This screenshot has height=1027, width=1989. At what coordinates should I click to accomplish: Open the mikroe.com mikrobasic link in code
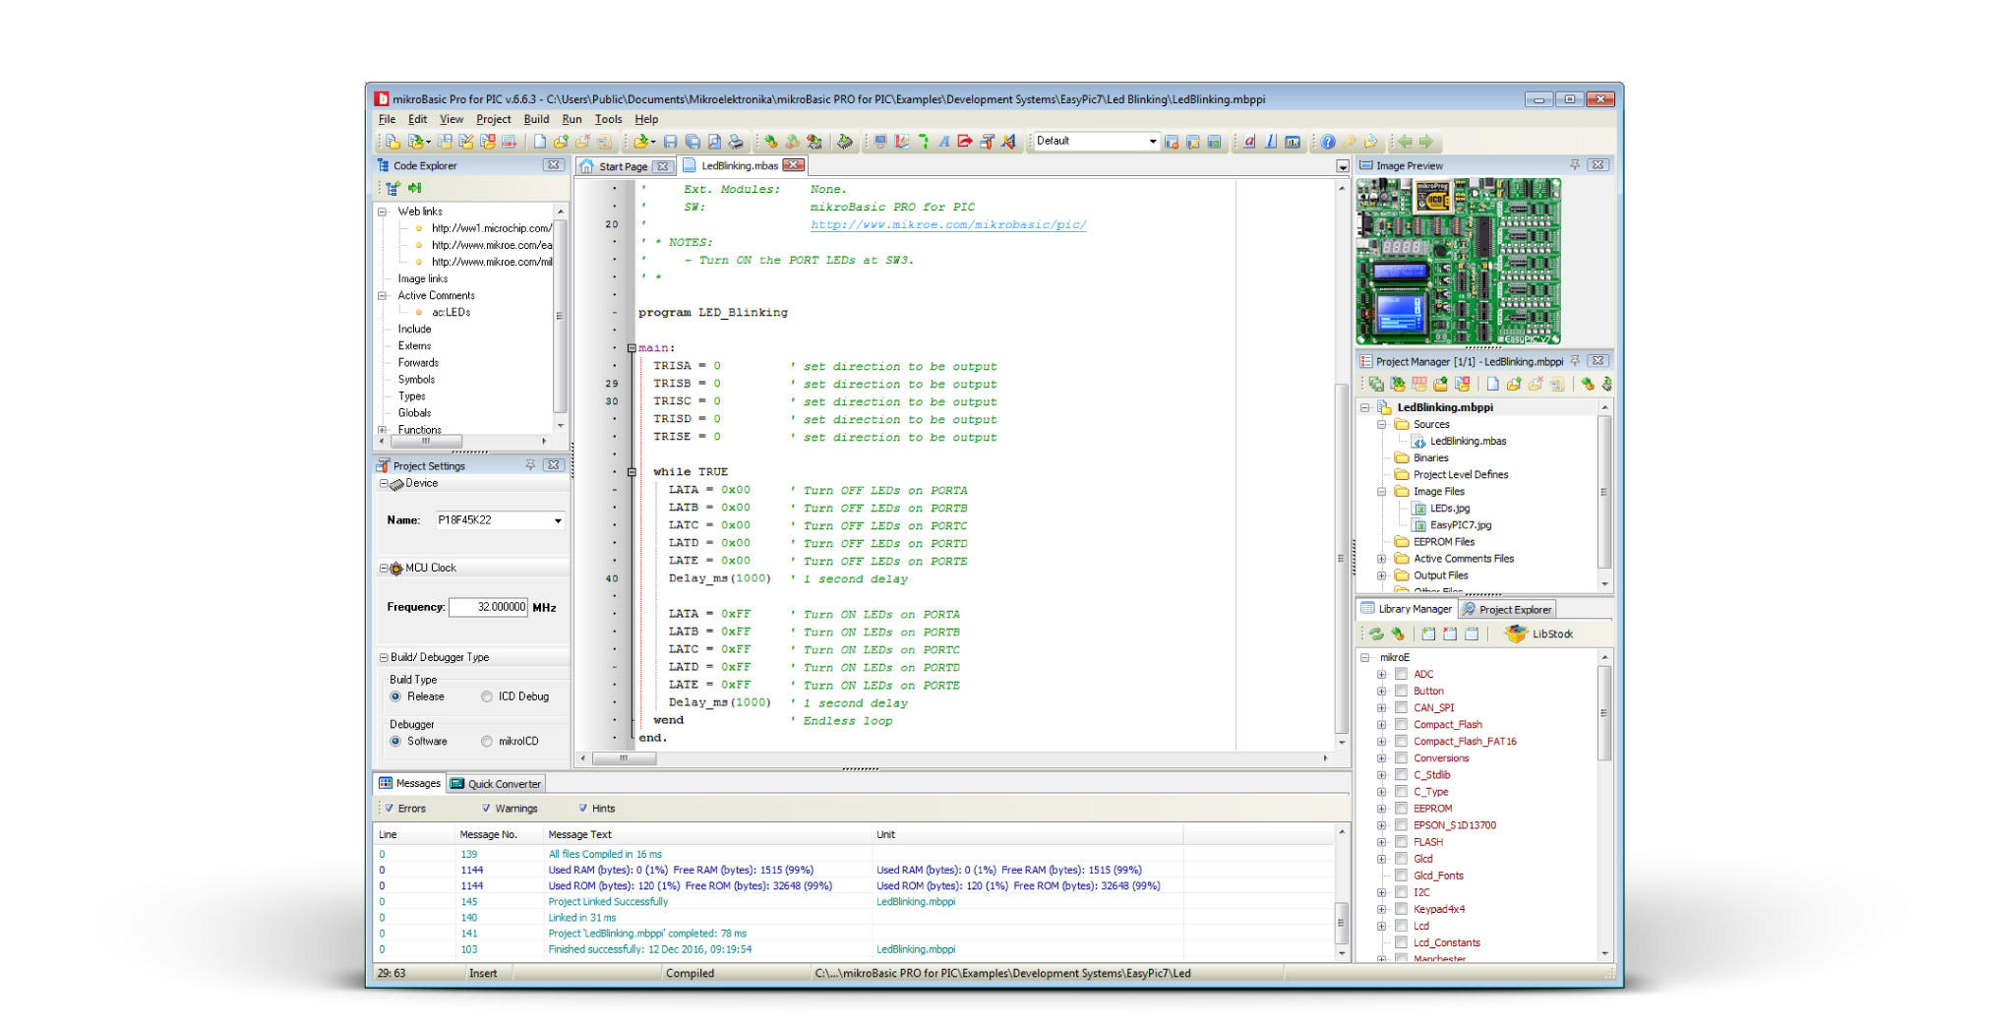[948, 225]
